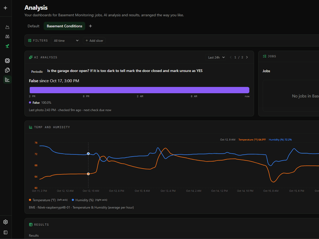Click the BME sensor caption under the chart
The height and width of the screenshot is (239, 319).
click(x=81, y=207)
